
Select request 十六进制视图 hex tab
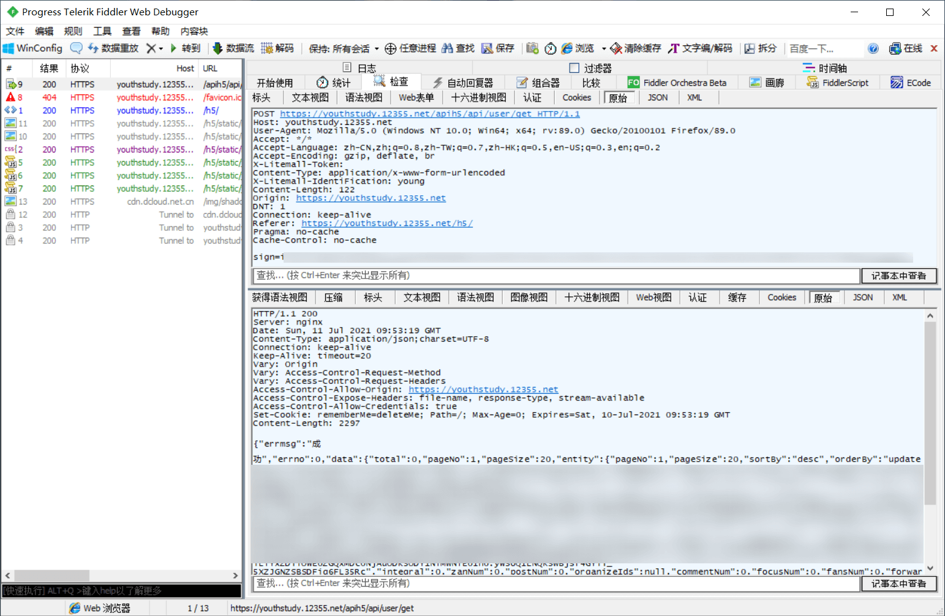point(479,97)
